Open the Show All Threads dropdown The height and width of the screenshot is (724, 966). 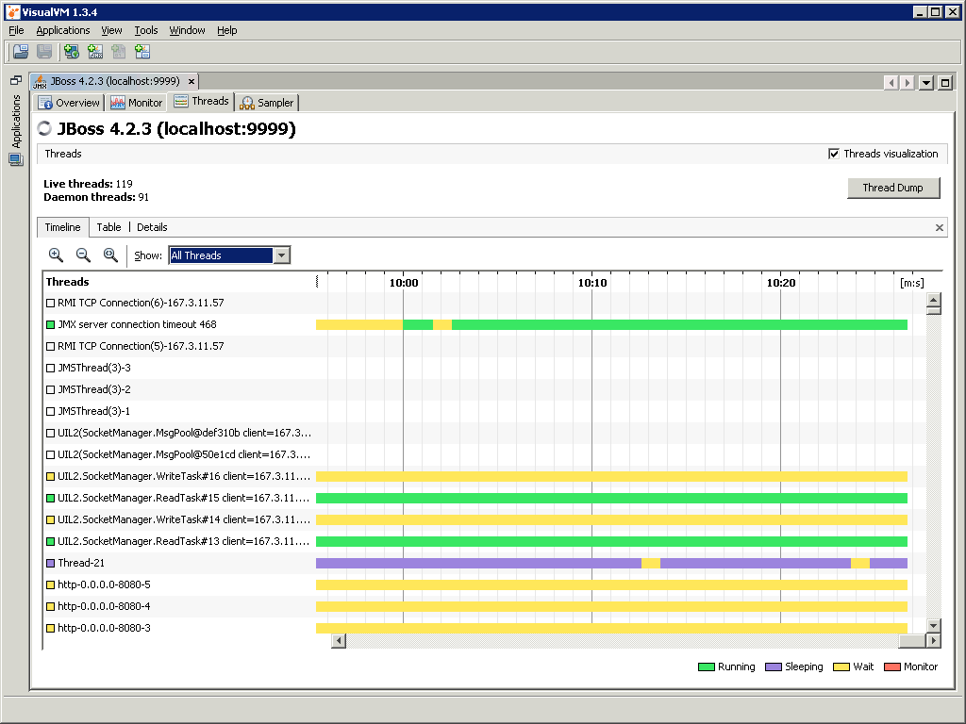click(x=281, y=255)
